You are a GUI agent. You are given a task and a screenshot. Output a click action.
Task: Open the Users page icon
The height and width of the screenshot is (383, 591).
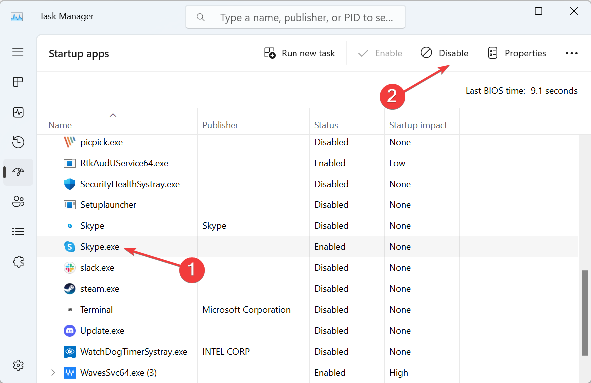click(18, 202)
